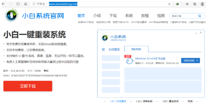
Task: Click the Windows 10 smiley system icon
Action: click(129, 61)
